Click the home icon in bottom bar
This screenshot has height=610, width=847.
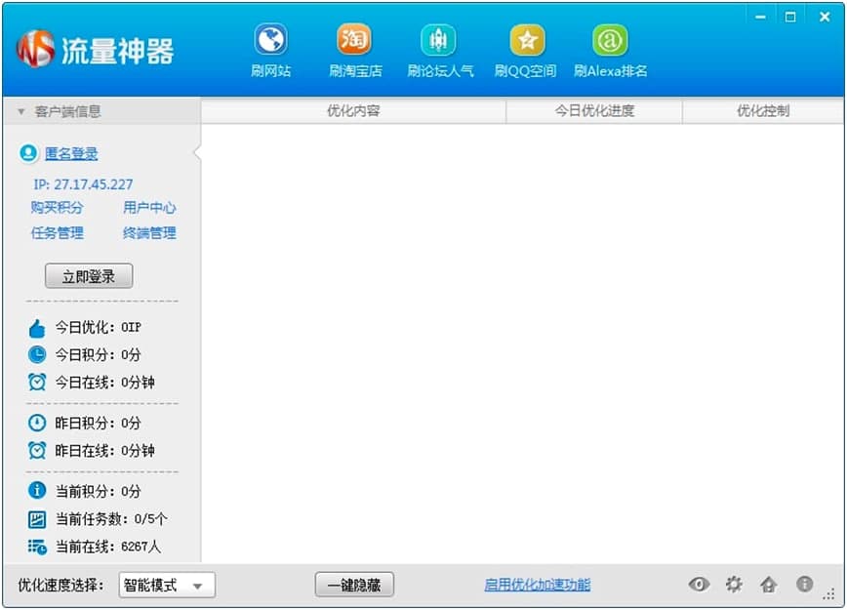click(x=769, y=584)
